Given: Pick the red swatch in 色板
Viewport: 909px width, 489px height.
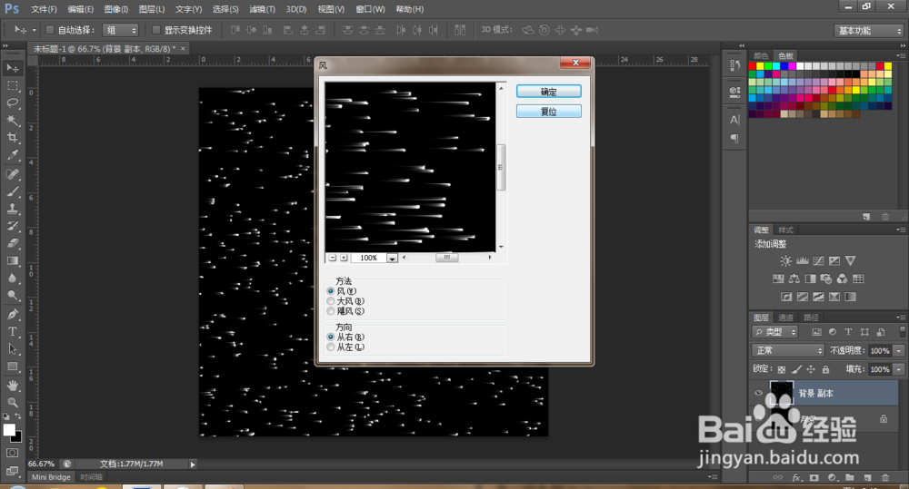Looking at the screenshot, I should coord(753,66).
